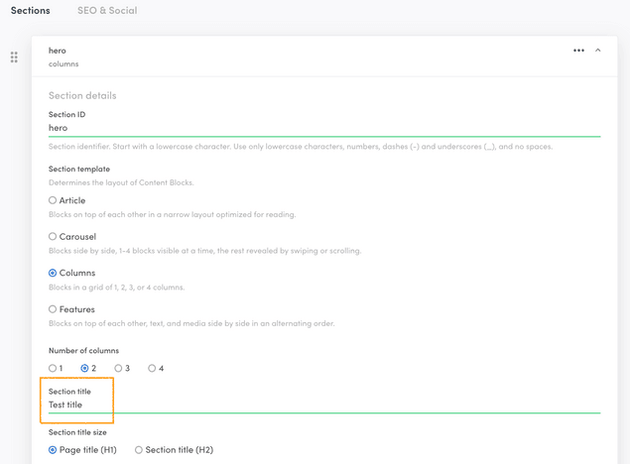Select the Article template option
630x464 pixels.
[x=54, y=200]
